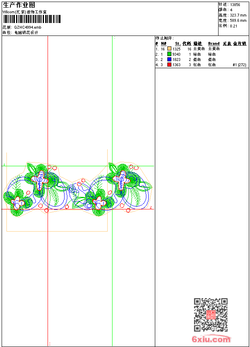Click the '停止顺序' label
250x347 pixels.
click(x=165, y=38)
